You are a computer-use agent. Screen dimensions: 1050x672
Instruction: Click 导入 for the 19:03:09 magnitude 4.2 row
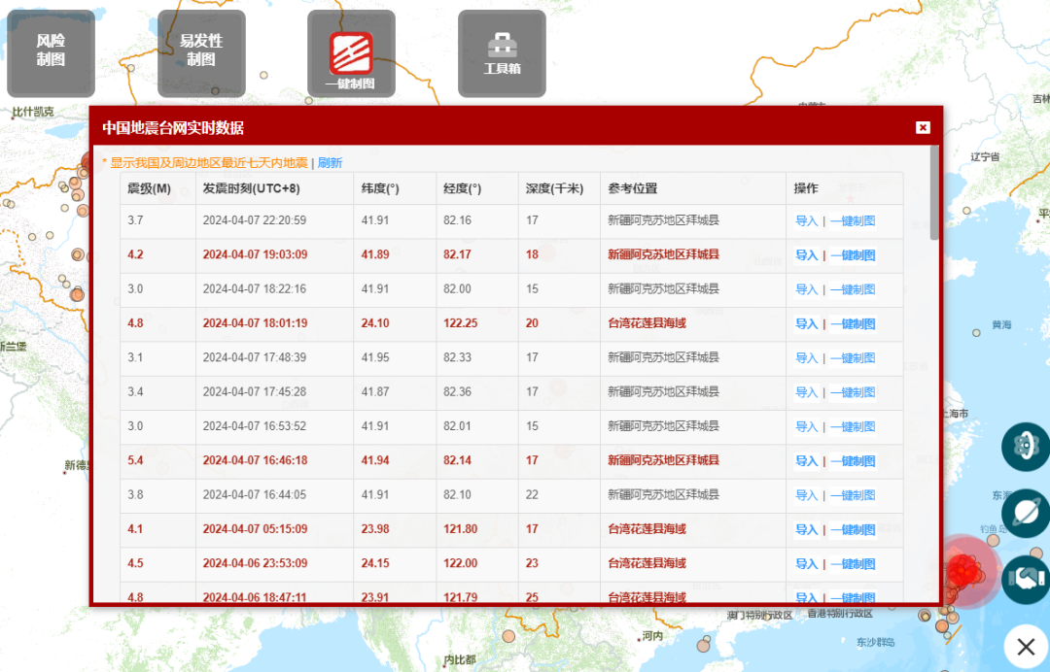807,254
